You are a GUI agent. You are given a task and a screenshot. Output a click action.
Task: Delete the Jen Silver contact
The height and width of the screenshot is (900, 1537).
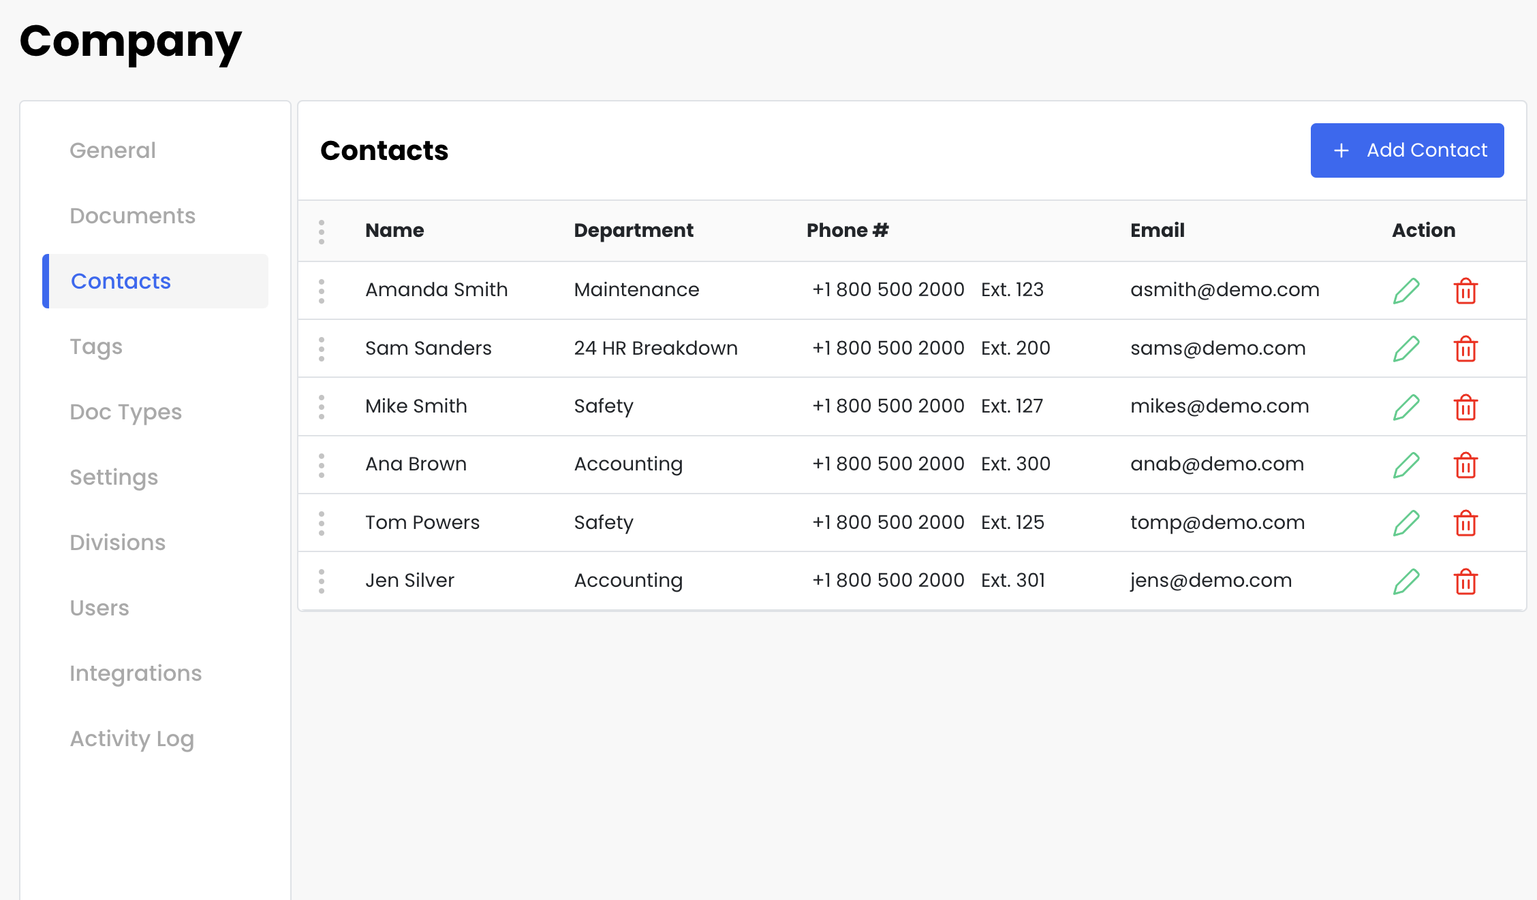coord(1465,582)
